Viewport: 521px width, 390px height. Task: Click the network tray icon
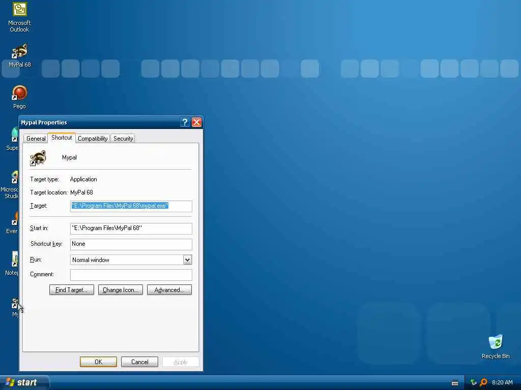click(474, 382)
